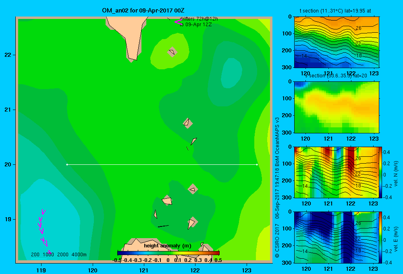Click longitude label 121 on the main map
Viewport: 403px width, 274px height.
coord(144,270)
